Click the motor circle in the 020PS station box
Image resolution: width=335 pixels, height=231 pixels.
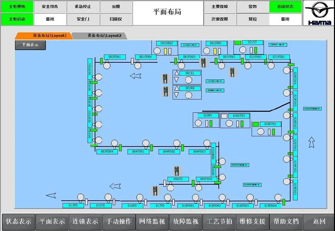199,123
